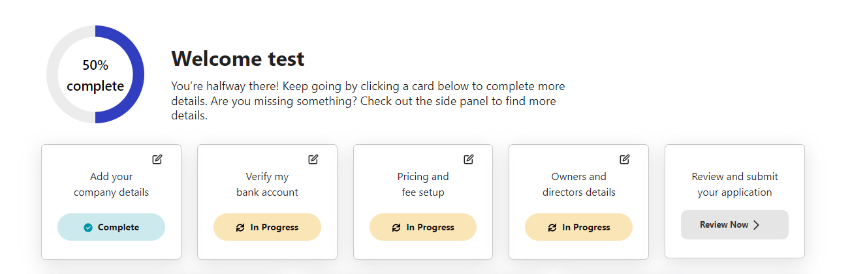
Task: Open the Add your company details card
Action: point(111,185)
